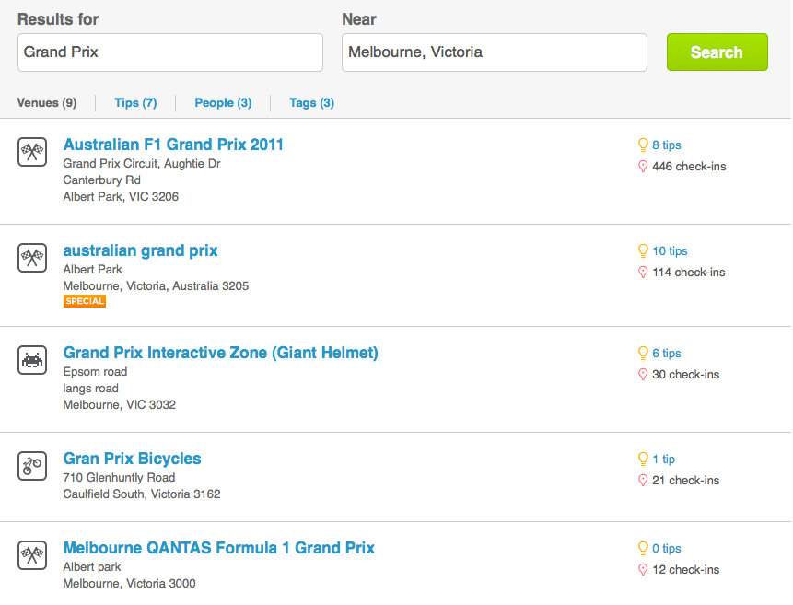The image size is (793, 605).
Task: Click the lightbulb icon next to 8 tips
Action: click(x=643, y=145)
